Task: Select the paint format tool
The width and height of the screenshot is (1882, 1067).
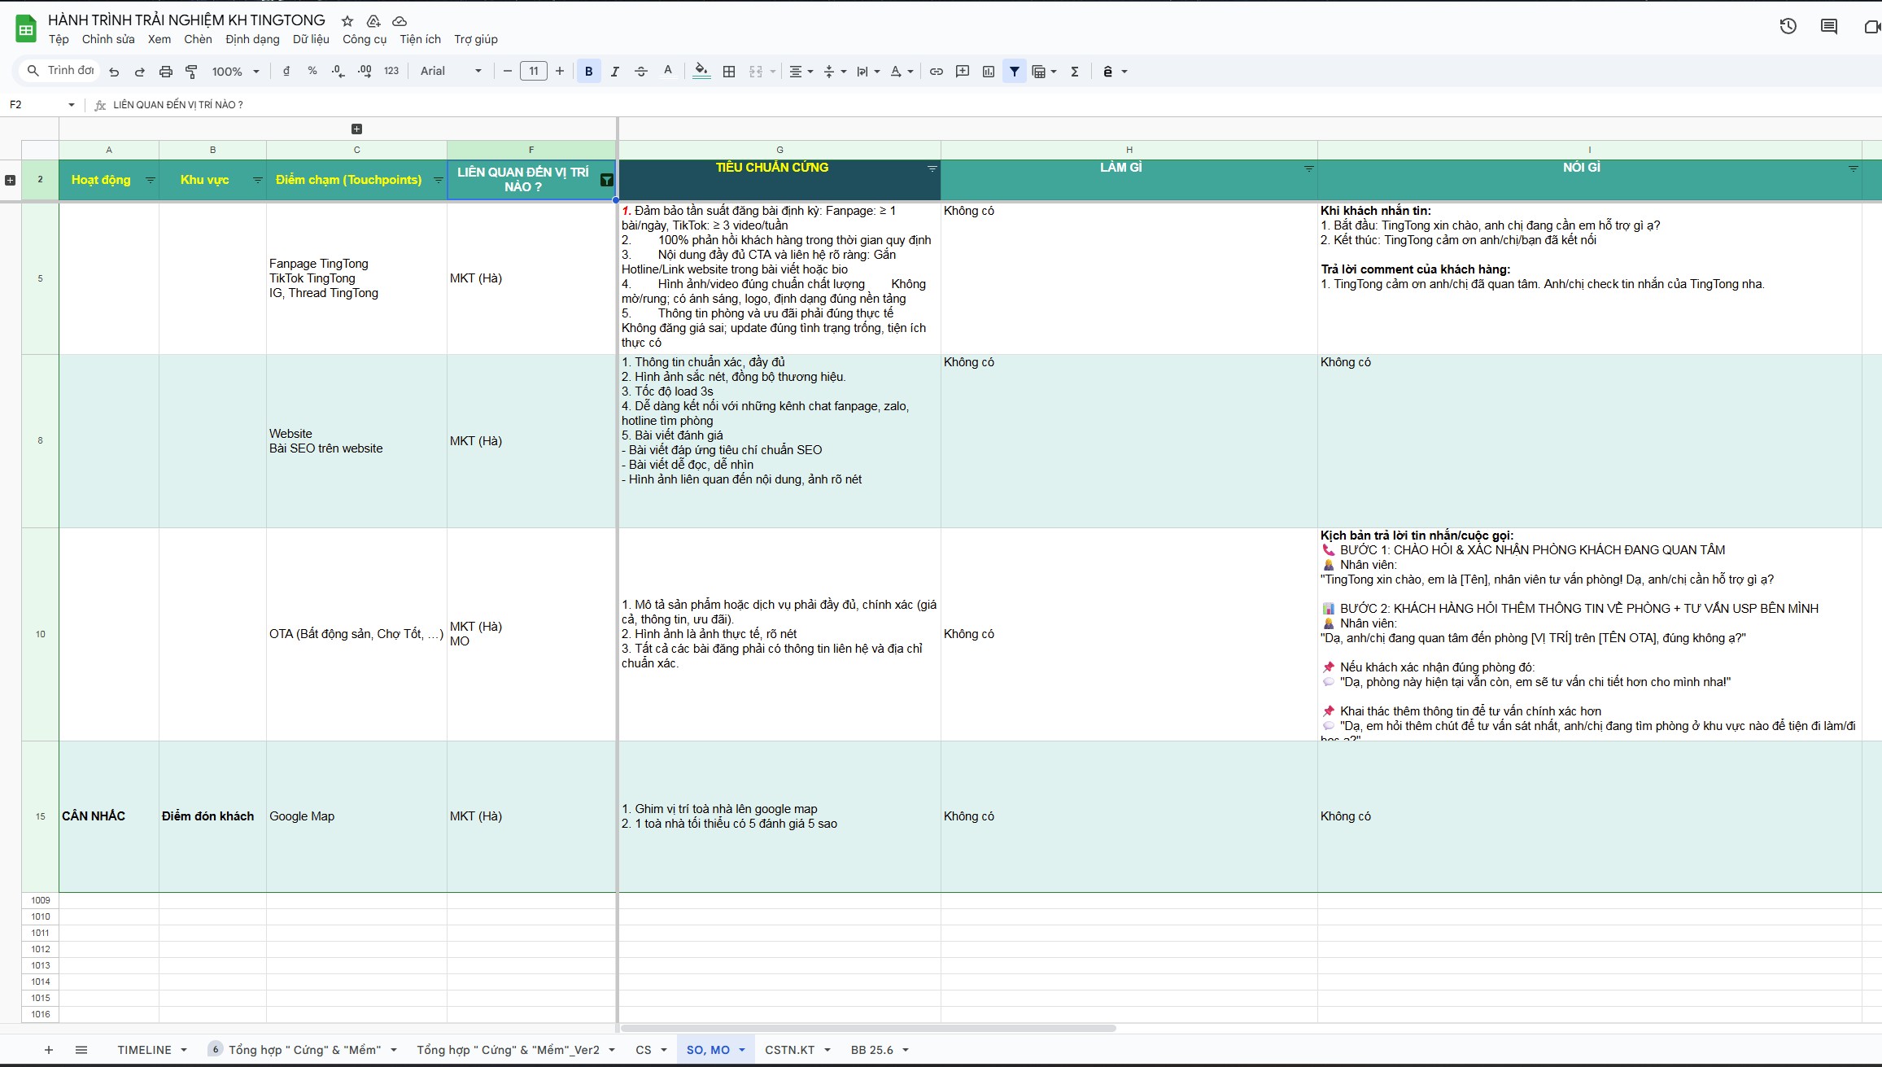Action: tap(192, 72)
